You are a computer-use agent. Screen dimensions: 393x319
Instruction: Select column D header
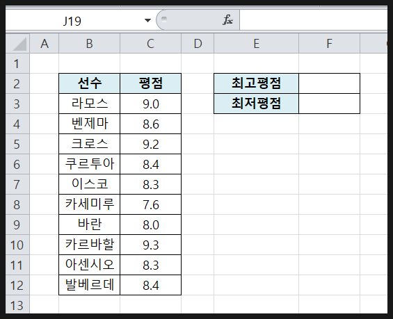tap(198, 44)
